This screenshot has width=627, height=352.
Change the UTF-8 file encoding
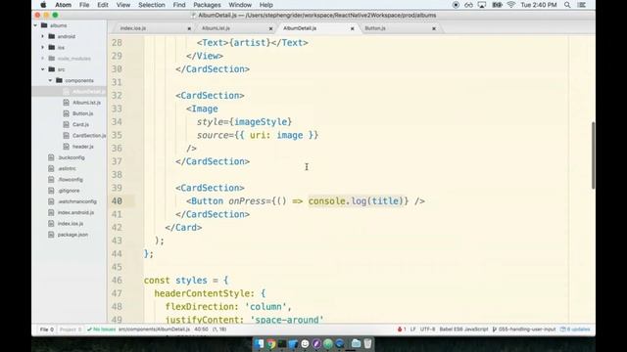[x=427, y=330]
